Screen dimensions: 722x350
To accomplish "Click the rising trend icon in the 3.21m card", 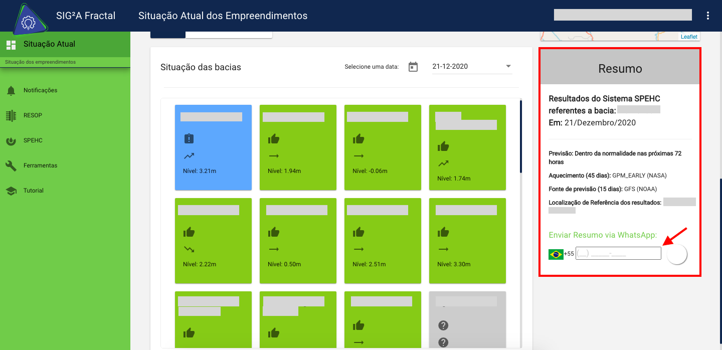I will 189,156.
